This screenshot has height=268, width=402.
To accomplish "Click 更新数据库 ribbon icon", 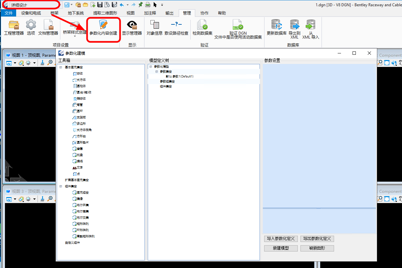I will [x=277, y=28].
